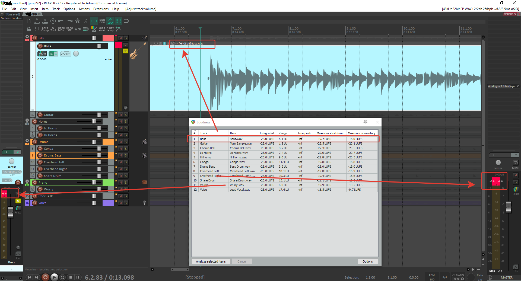Open the File menu
The height and width of the screenshot is (281, 521).
[4, 9]
